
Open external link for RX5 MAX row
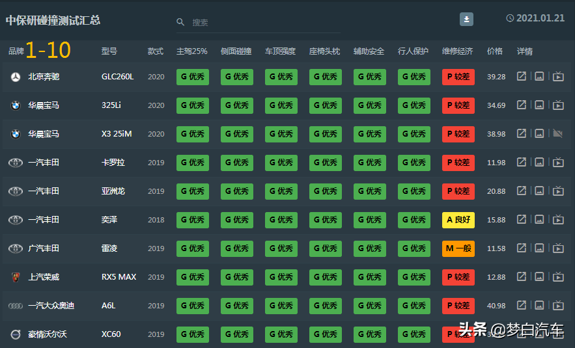(x=521, y=276)
